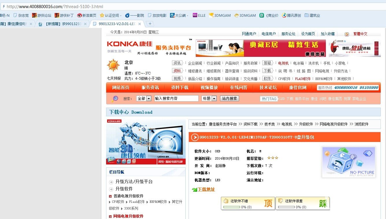Viewport: 386px width, 219px height.
Task: Click the green download arrow icon
Action: click(195, 190)
